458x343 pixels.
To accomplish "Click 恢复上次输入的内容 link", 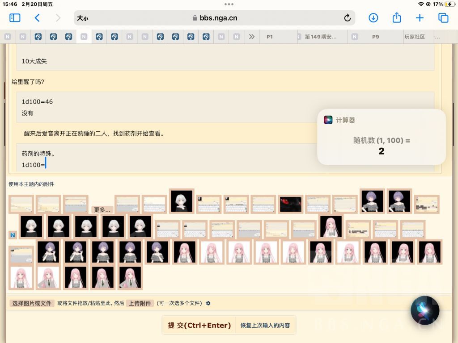I will [x=265, y=325].
